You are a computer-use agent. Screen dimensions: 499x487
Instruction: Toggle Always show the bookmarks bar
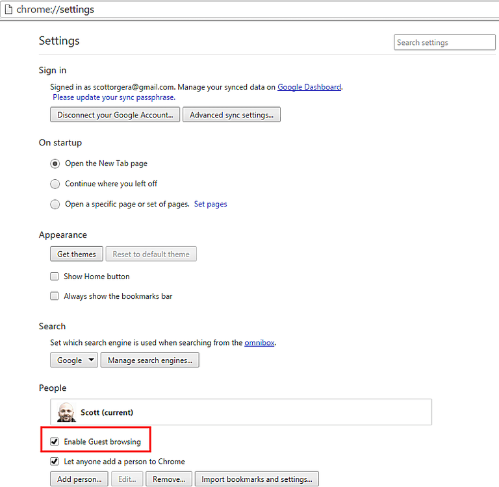coord(55,296)
